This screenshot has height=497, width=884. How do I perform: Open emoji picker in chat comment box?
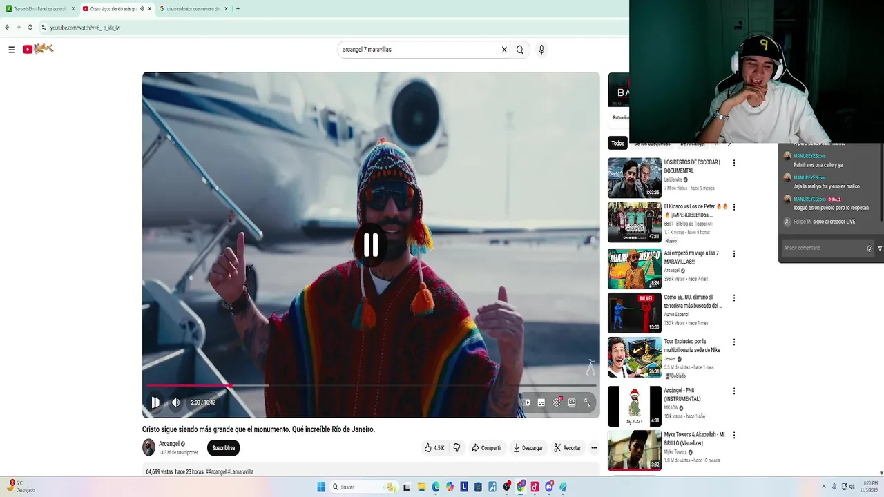869,248
